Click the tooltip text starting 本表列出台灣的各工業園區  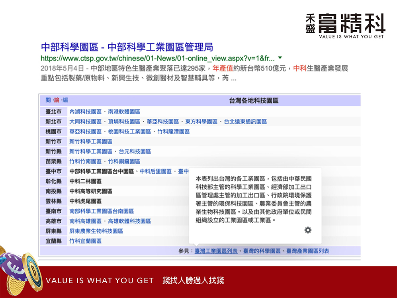coord(253,200)
